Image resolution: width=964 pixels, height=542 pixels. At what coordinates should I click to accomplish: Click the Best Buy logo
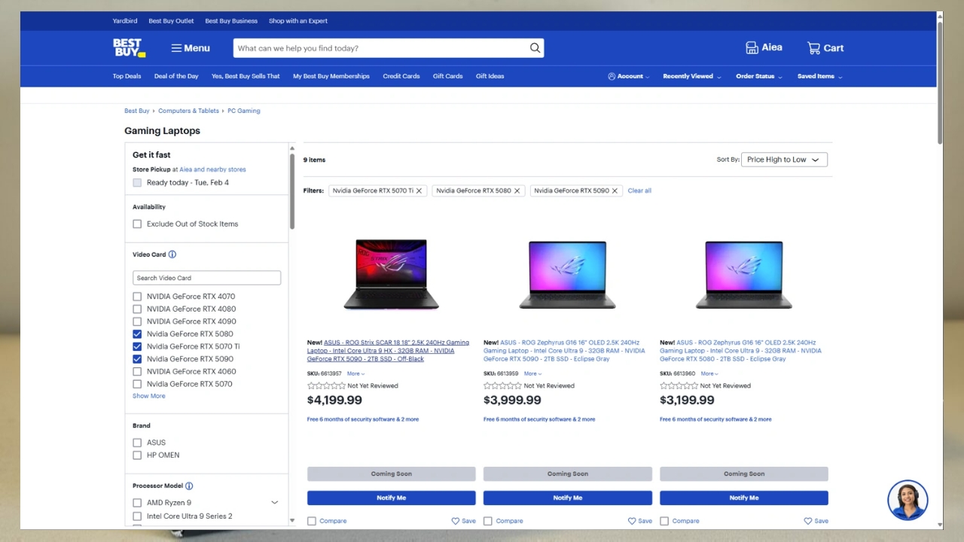tap(129, 48)
